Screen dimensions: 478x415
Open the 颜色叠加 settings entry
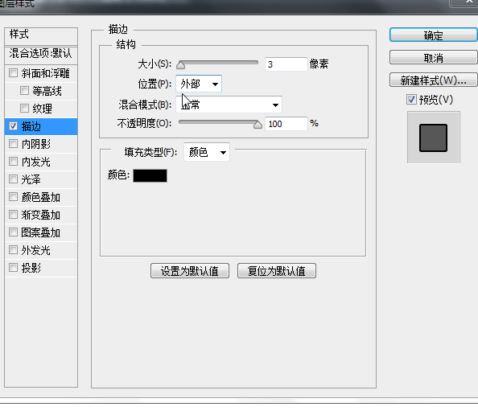(40, 197)
